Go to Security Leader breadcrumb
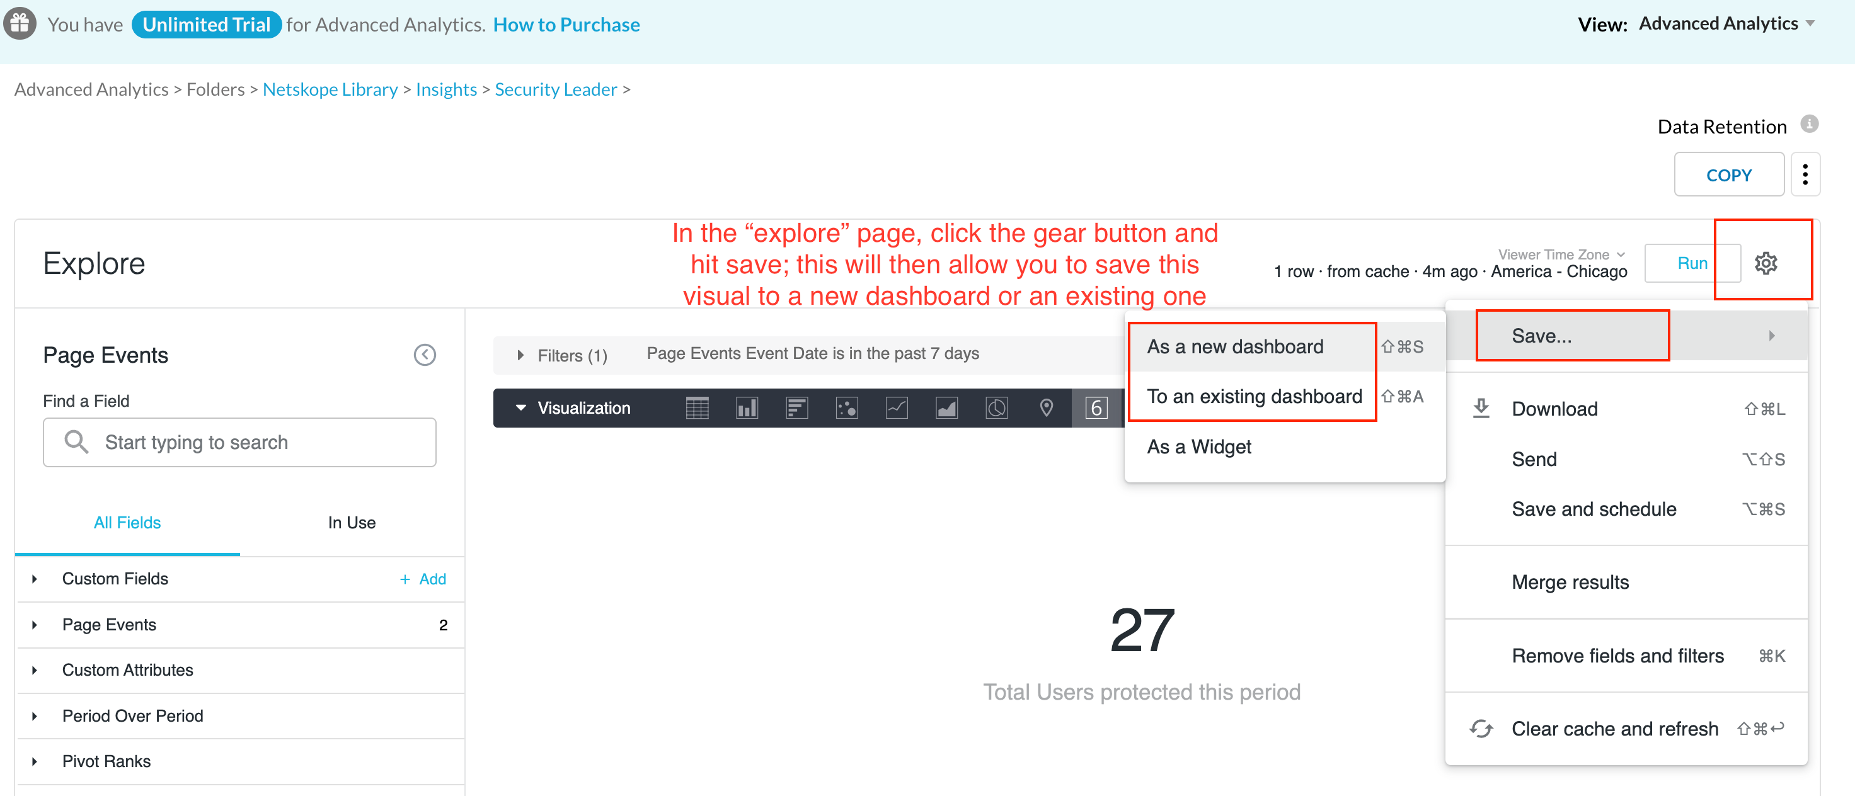This screenshot has width=1855, height=796. coord(555,89)
